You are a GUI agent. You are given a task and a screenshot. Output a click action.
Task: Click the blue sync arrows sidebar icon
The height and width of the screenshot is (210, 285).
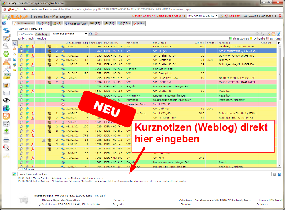6,31
